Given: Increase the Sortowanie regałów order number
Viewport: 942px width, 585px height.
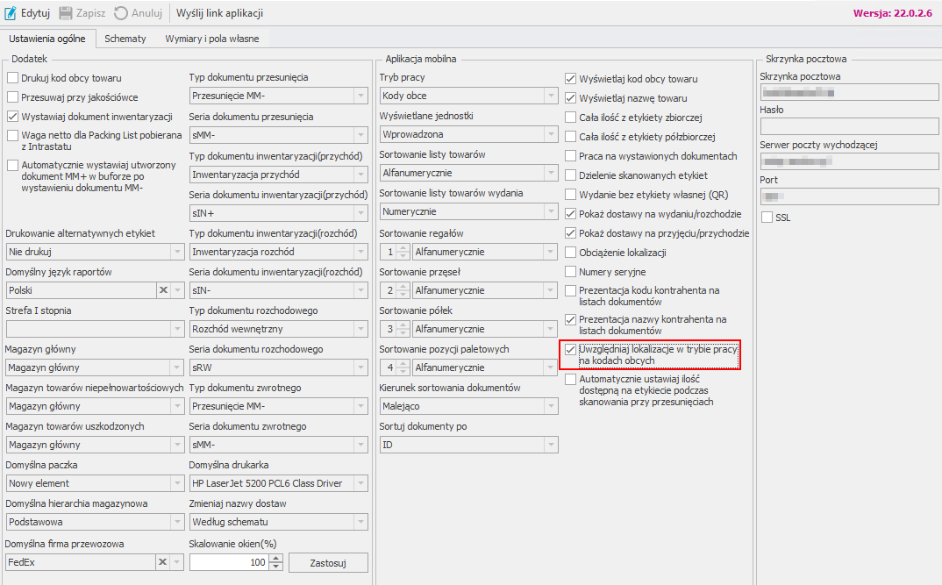Looking at the screenshot, I should coord(403,248).
